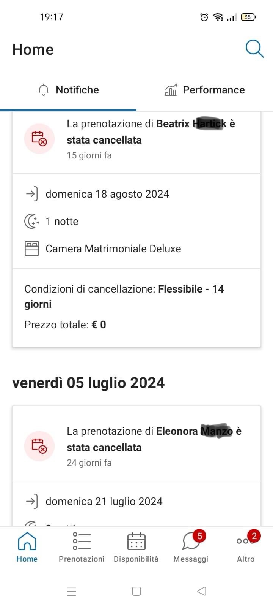
Task: Open the Altro menu
Action: (245, 547)
